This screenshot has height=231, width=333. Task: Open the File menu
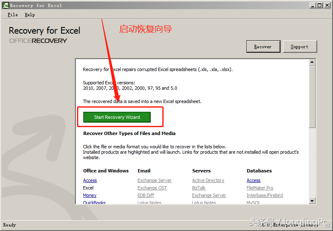click(x=12, y=15)
